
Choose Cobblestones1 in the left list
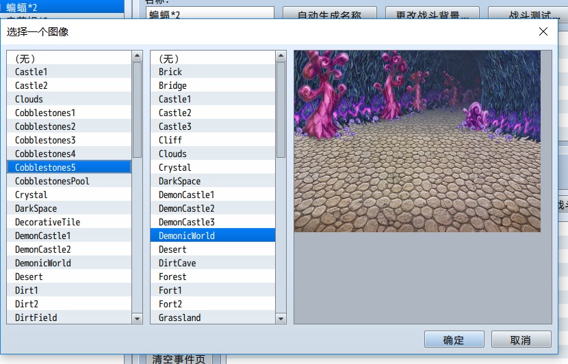click(69, 113)
